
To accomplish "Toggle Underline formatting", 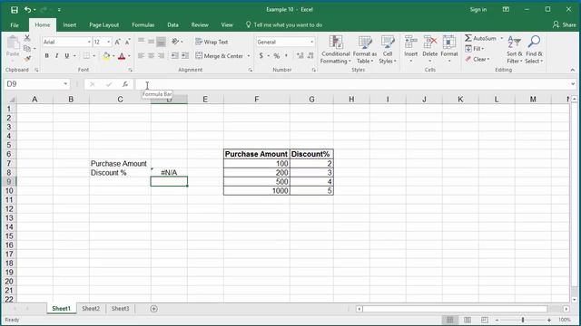I will point(66,56).
